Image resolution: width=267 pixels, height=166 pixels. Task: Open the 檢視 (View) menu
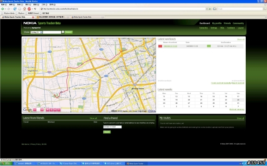[x=20, y=5]
